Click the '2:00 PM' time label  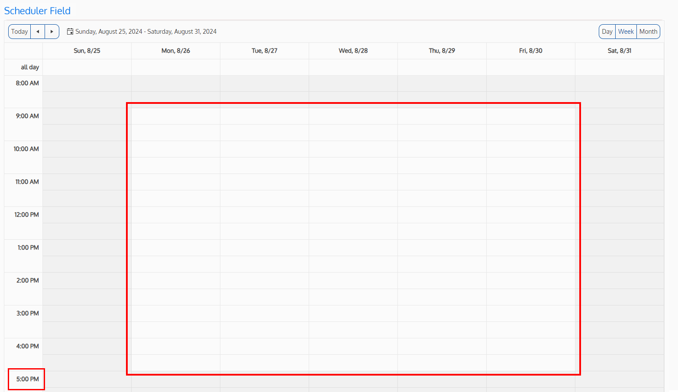pyautogui.click(x=28, y=280)
